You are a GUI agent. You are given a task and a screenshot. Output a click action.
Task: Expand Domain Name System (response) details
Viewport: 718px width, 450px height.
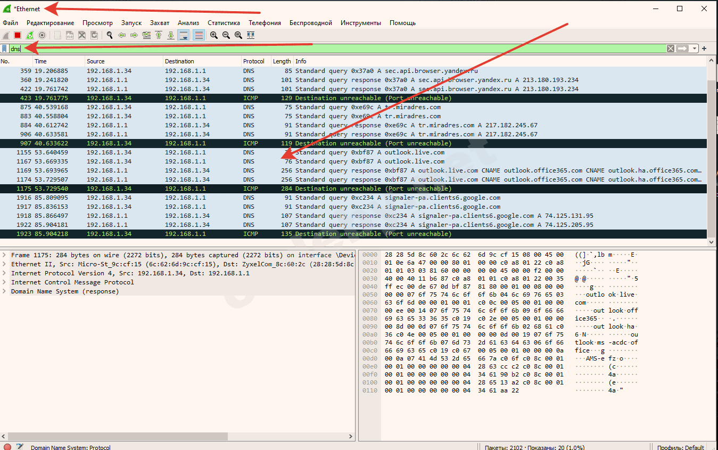(x=5, y=291)
